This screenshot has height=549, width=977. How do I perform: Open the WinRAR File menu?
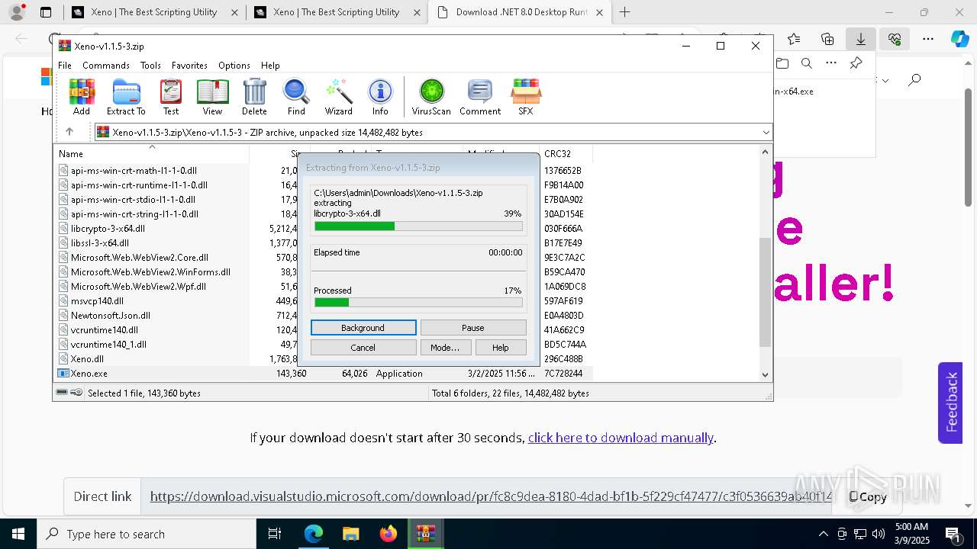tap(65, 66)
